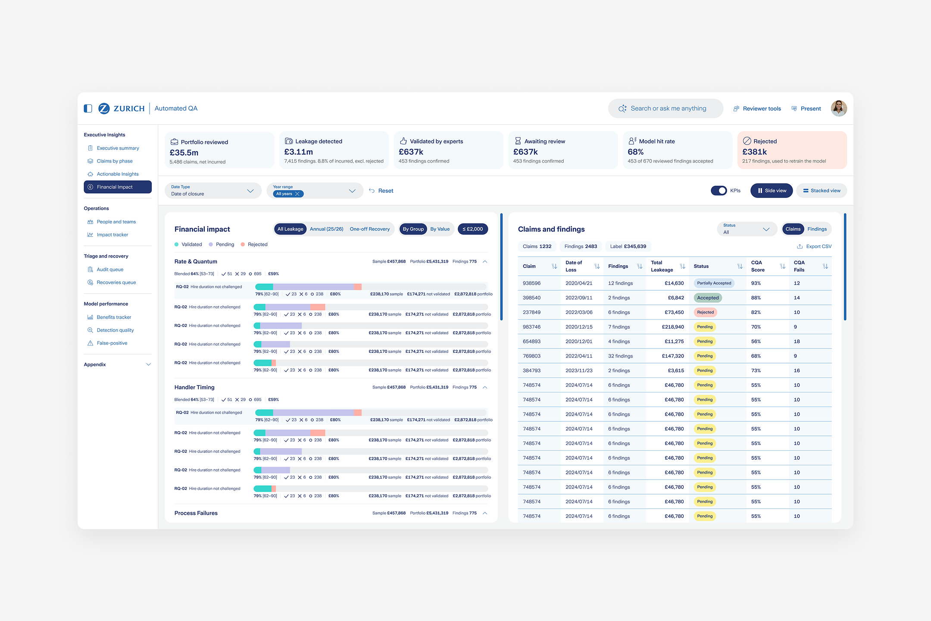Sort by CQA Score column
The width and height of the screenshot is (931, 621).
[x=782, y=266]
